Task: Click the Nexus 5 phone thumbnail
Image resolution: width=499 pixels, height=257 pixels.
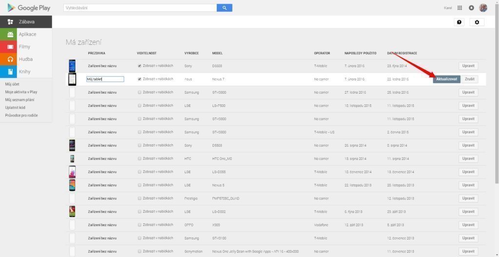Action: [72, 185]
